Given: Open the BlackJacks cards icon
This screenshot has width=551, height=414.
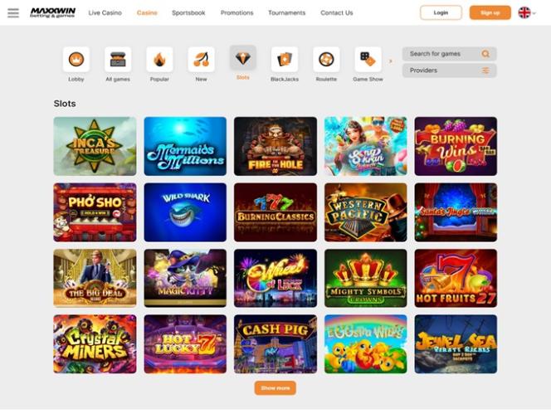Looking at the screenshot, I should 285,60.
